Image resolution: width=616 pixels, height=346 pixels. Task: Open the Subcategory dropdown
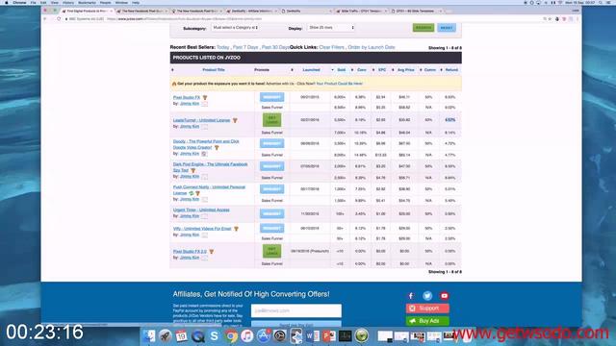pos(235,28)
